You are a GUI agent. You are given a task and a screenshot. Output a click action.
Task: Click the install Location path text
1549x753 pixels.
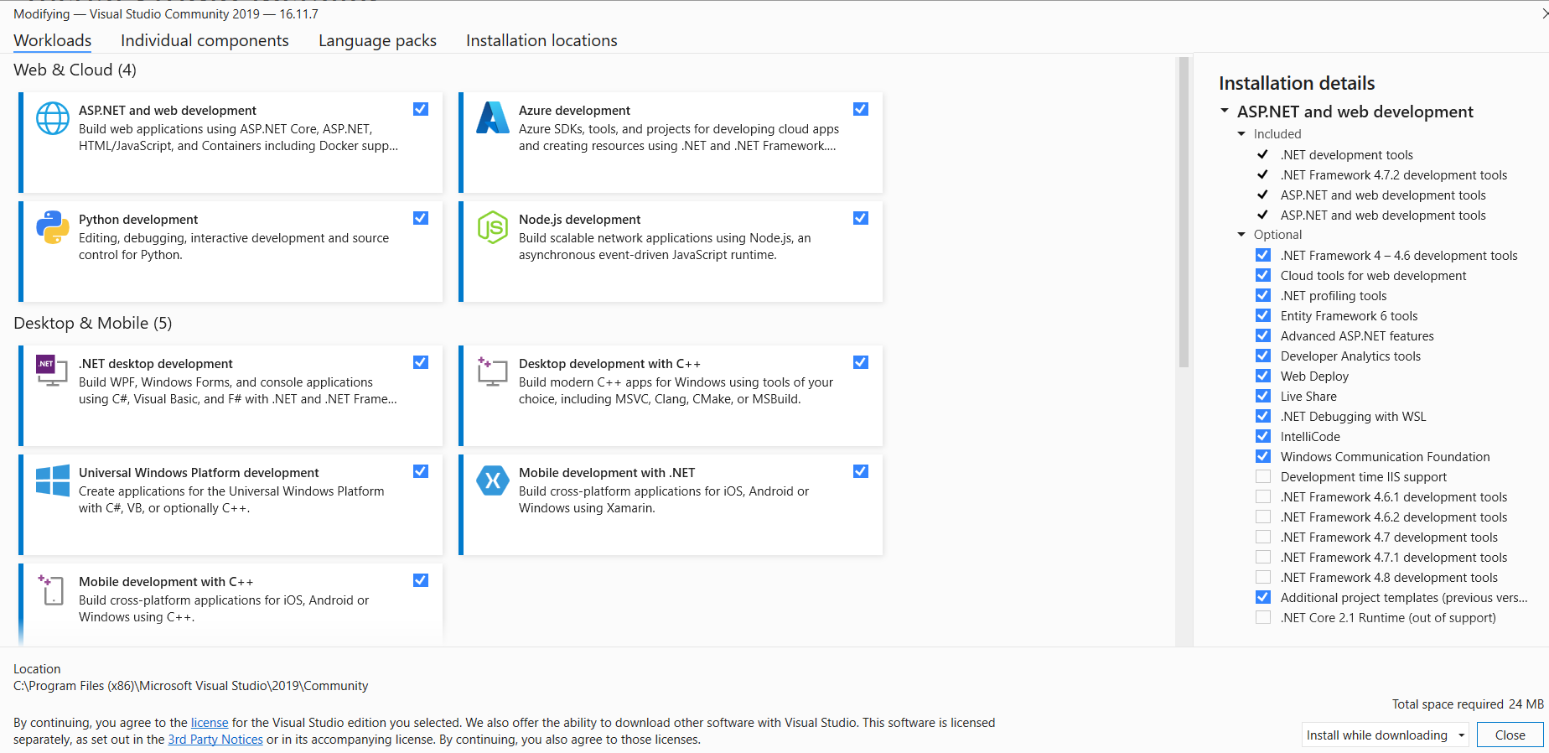191,686
